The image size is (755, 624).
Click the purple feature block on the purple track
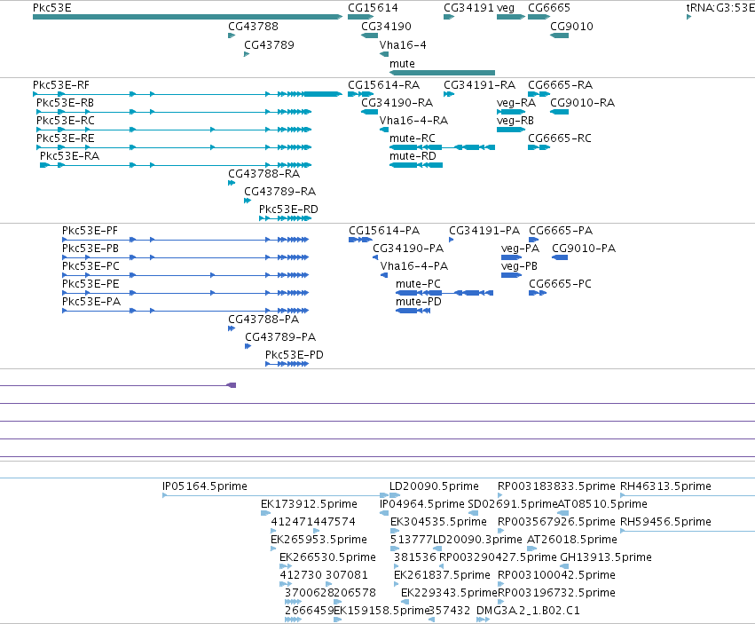pos(232,385)
